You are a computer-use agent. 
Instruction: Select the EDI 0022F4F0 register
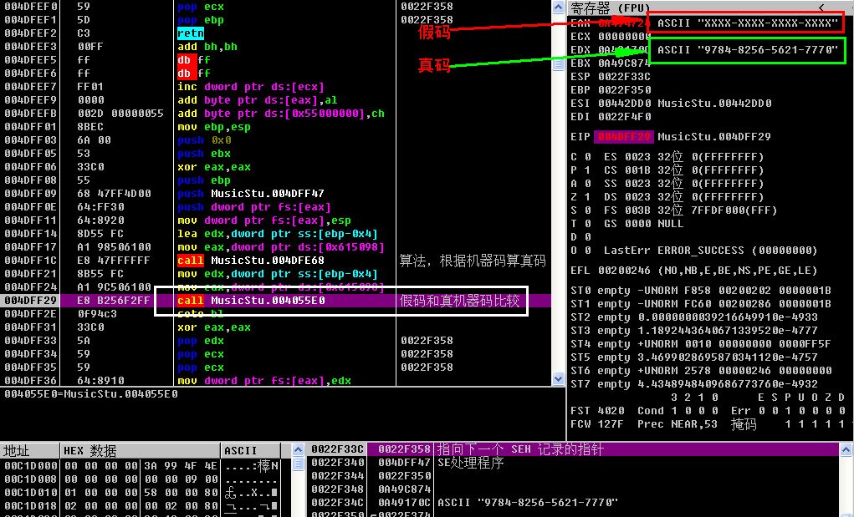coord(611,116)
